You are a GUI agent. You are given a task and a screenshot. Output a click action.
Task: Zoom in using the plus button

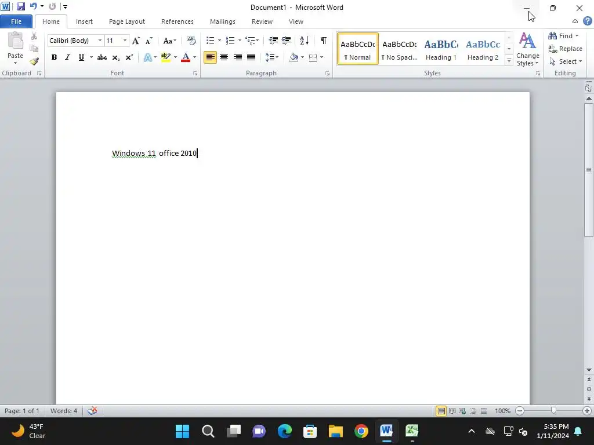pos(587,411)
